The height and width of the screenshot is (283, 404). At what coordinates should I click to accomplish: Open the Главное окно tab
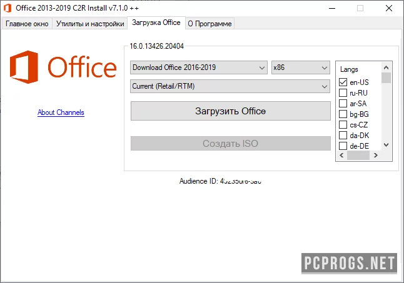[27, 24]
